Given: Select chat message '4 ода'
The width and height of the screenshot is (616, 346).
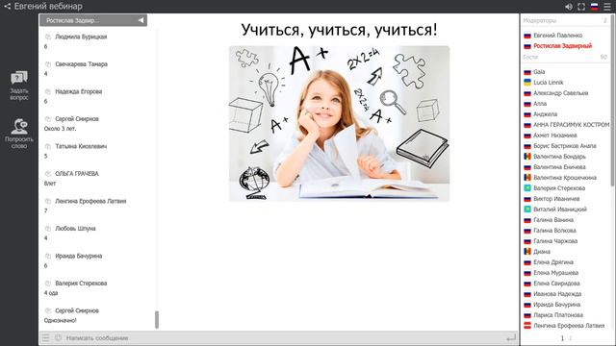Looking at the screenshot, I should pos(51,293).
